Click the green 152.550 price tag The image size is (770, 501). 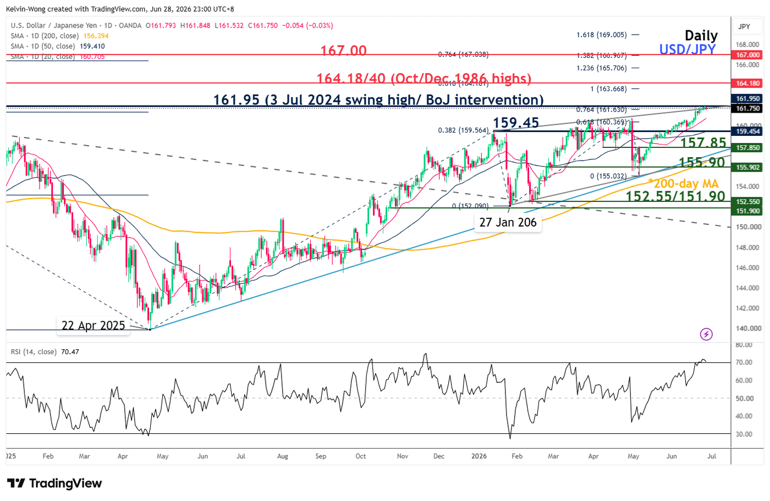748,202
